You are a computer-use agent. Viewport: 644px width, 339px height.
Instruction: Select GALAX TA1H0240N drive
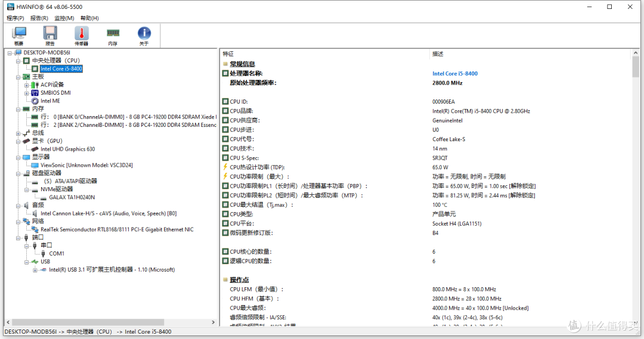coord(72,197)
